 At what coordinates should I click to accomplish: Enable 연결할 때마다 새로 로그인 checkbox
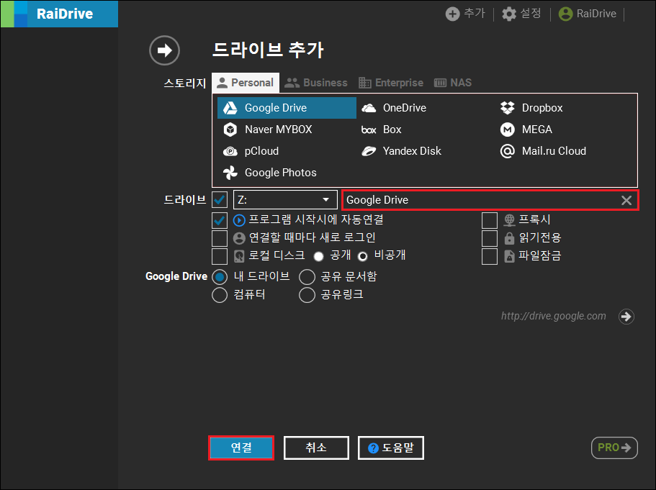coord(220,238)
